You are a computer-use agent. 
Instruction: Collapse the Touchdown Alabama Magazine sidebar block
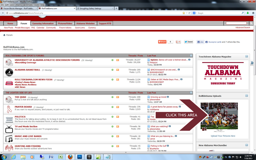(x=246, y=57)
